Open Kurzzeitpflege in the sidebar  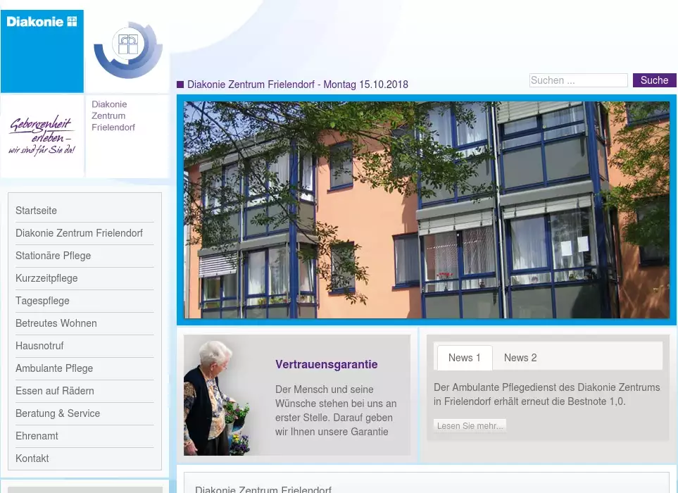click(x=46, y=278)
